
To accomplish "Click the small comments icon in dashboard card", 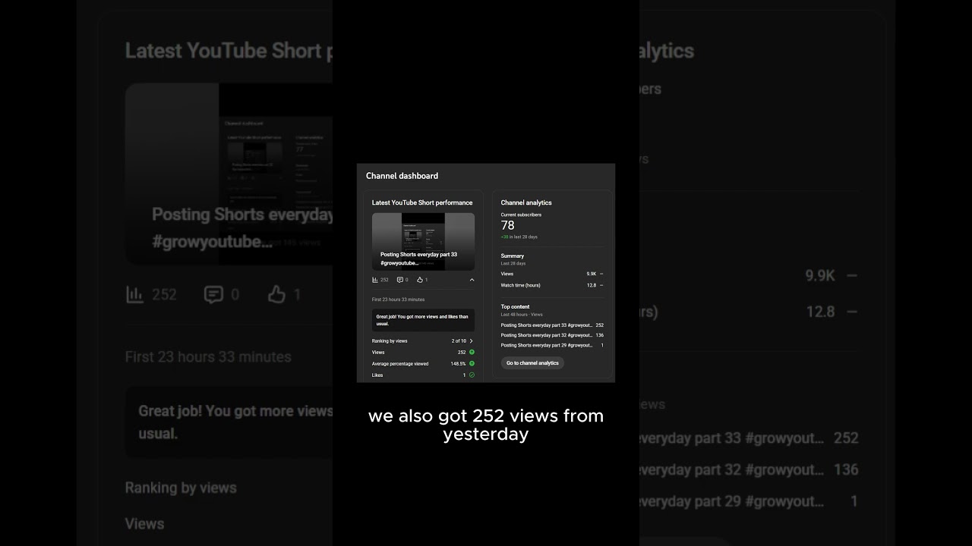I will tap(400, 280).
